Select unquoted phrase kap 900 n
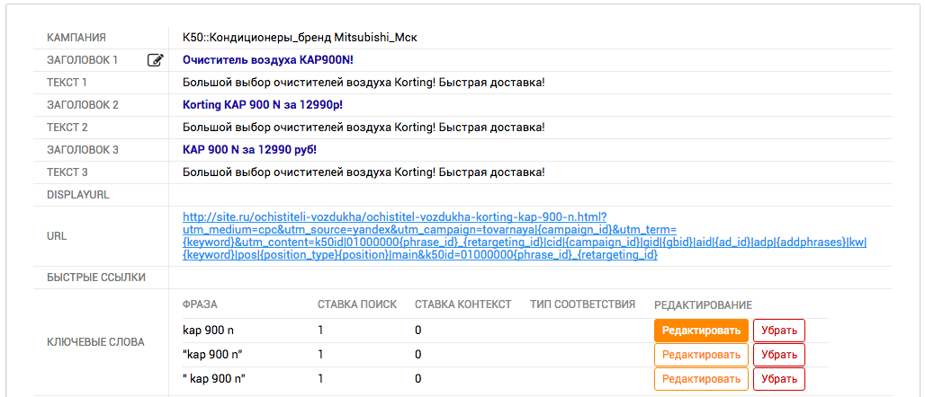 point(208,331)
